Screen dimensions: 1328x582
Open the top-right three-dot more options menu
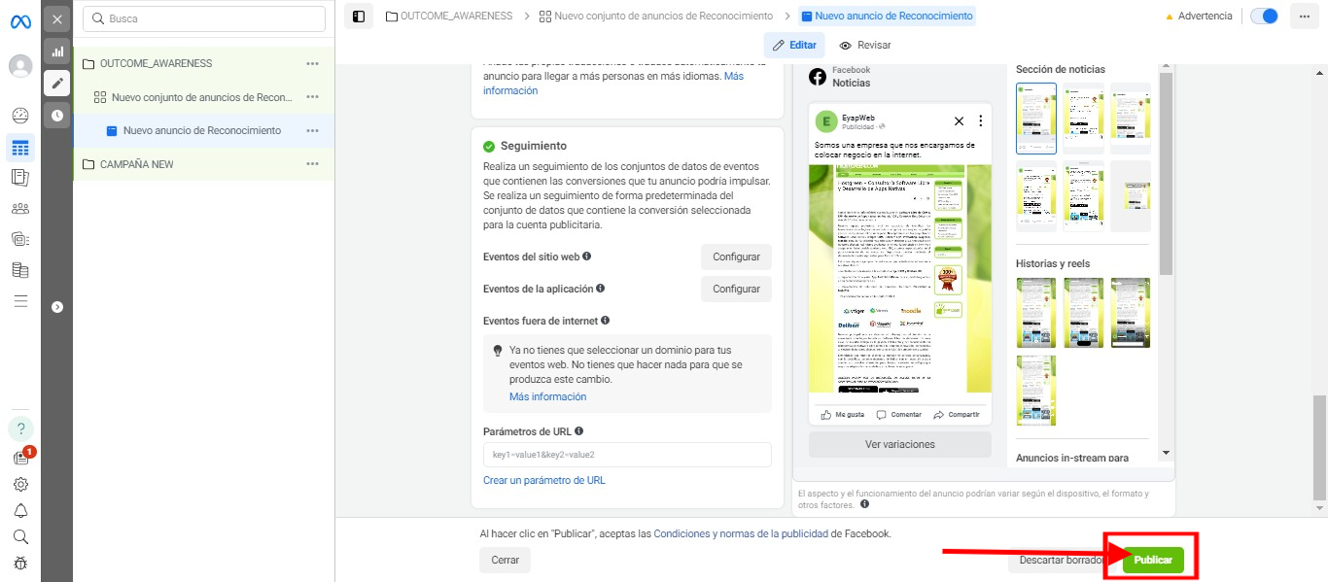1304,16
